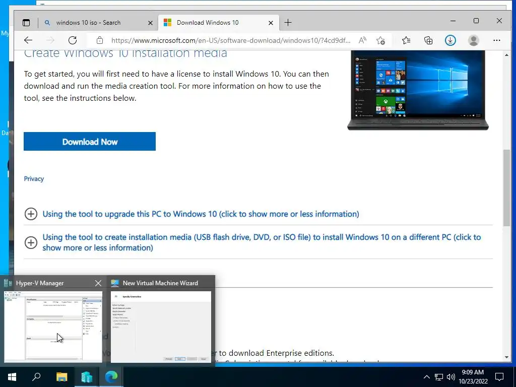The width and height of the screenshot is (516, 387).
Task: Open the Favorites list
Action: (x=406, y=40)
